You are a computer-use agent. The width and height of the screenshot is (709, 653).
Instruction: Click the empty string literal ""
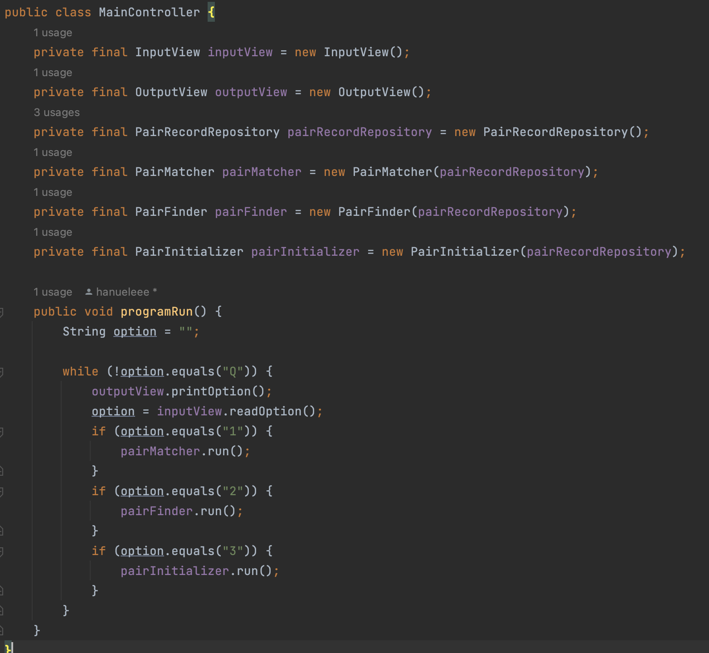pos(186,331)
